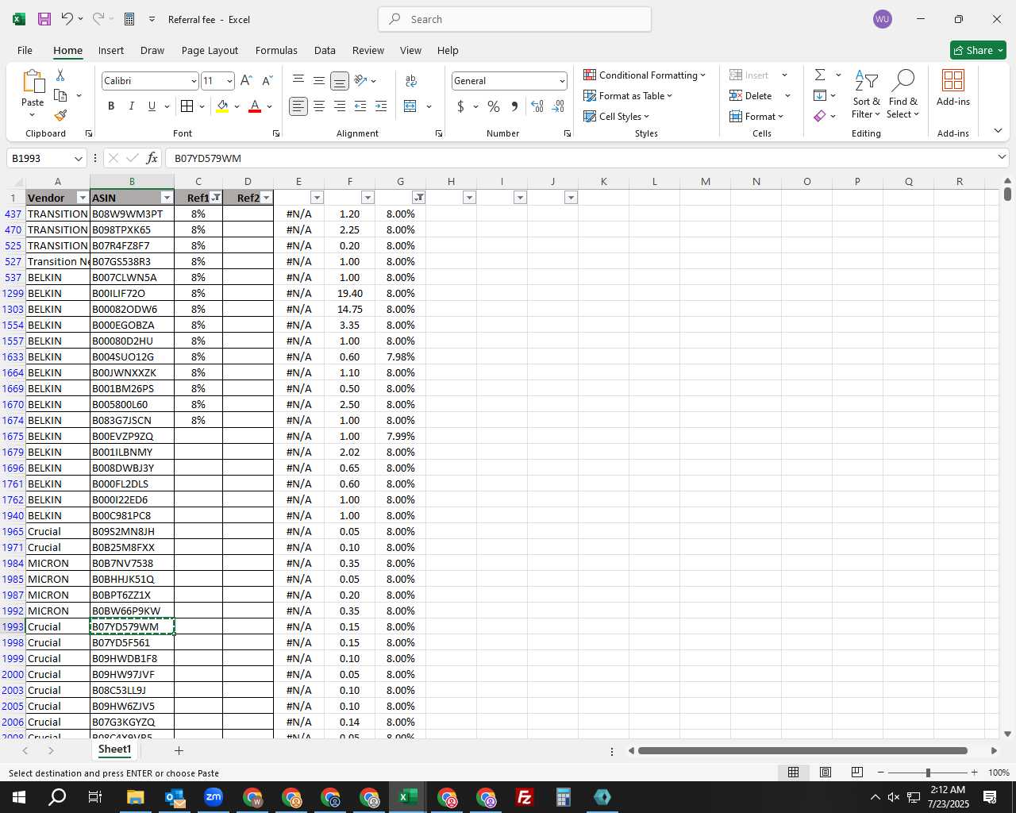
Task: Open File Explorer from the taskbar
Action: pos(135,797)
